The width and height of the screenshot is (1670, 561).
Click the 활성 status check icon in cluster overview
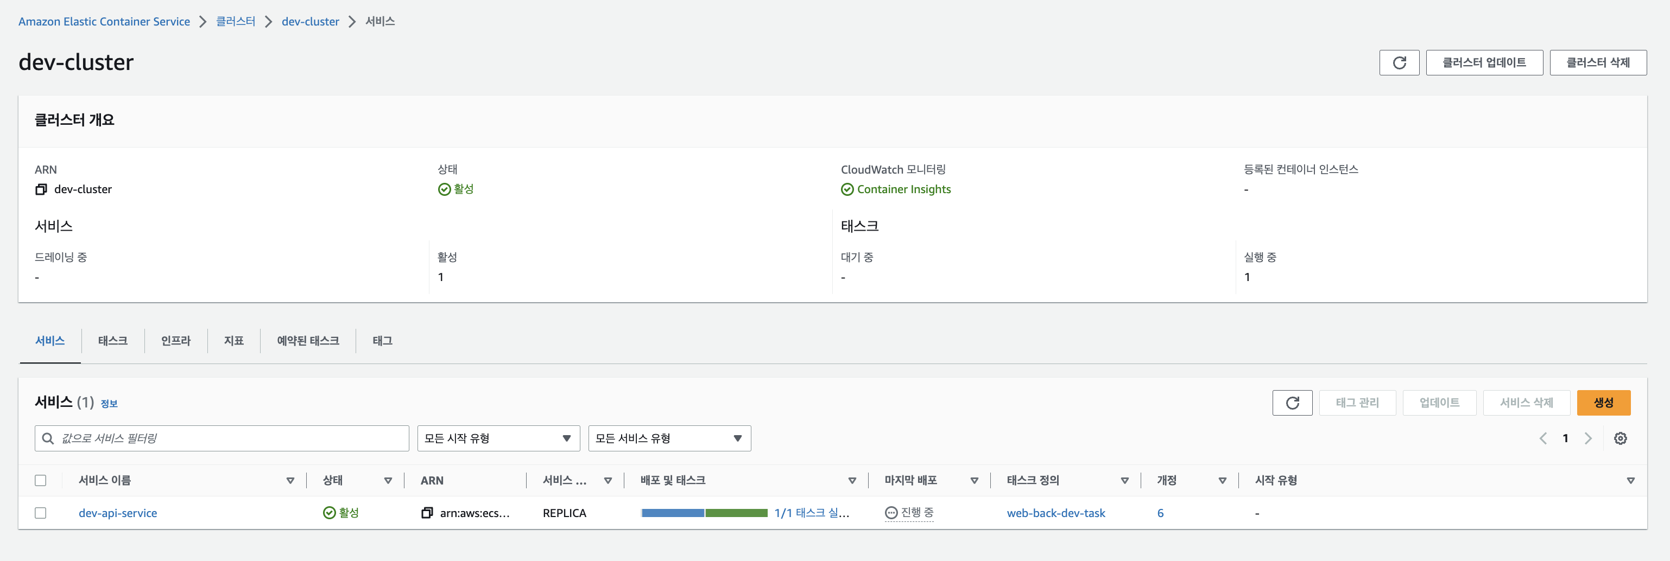(x=444, y=189)
